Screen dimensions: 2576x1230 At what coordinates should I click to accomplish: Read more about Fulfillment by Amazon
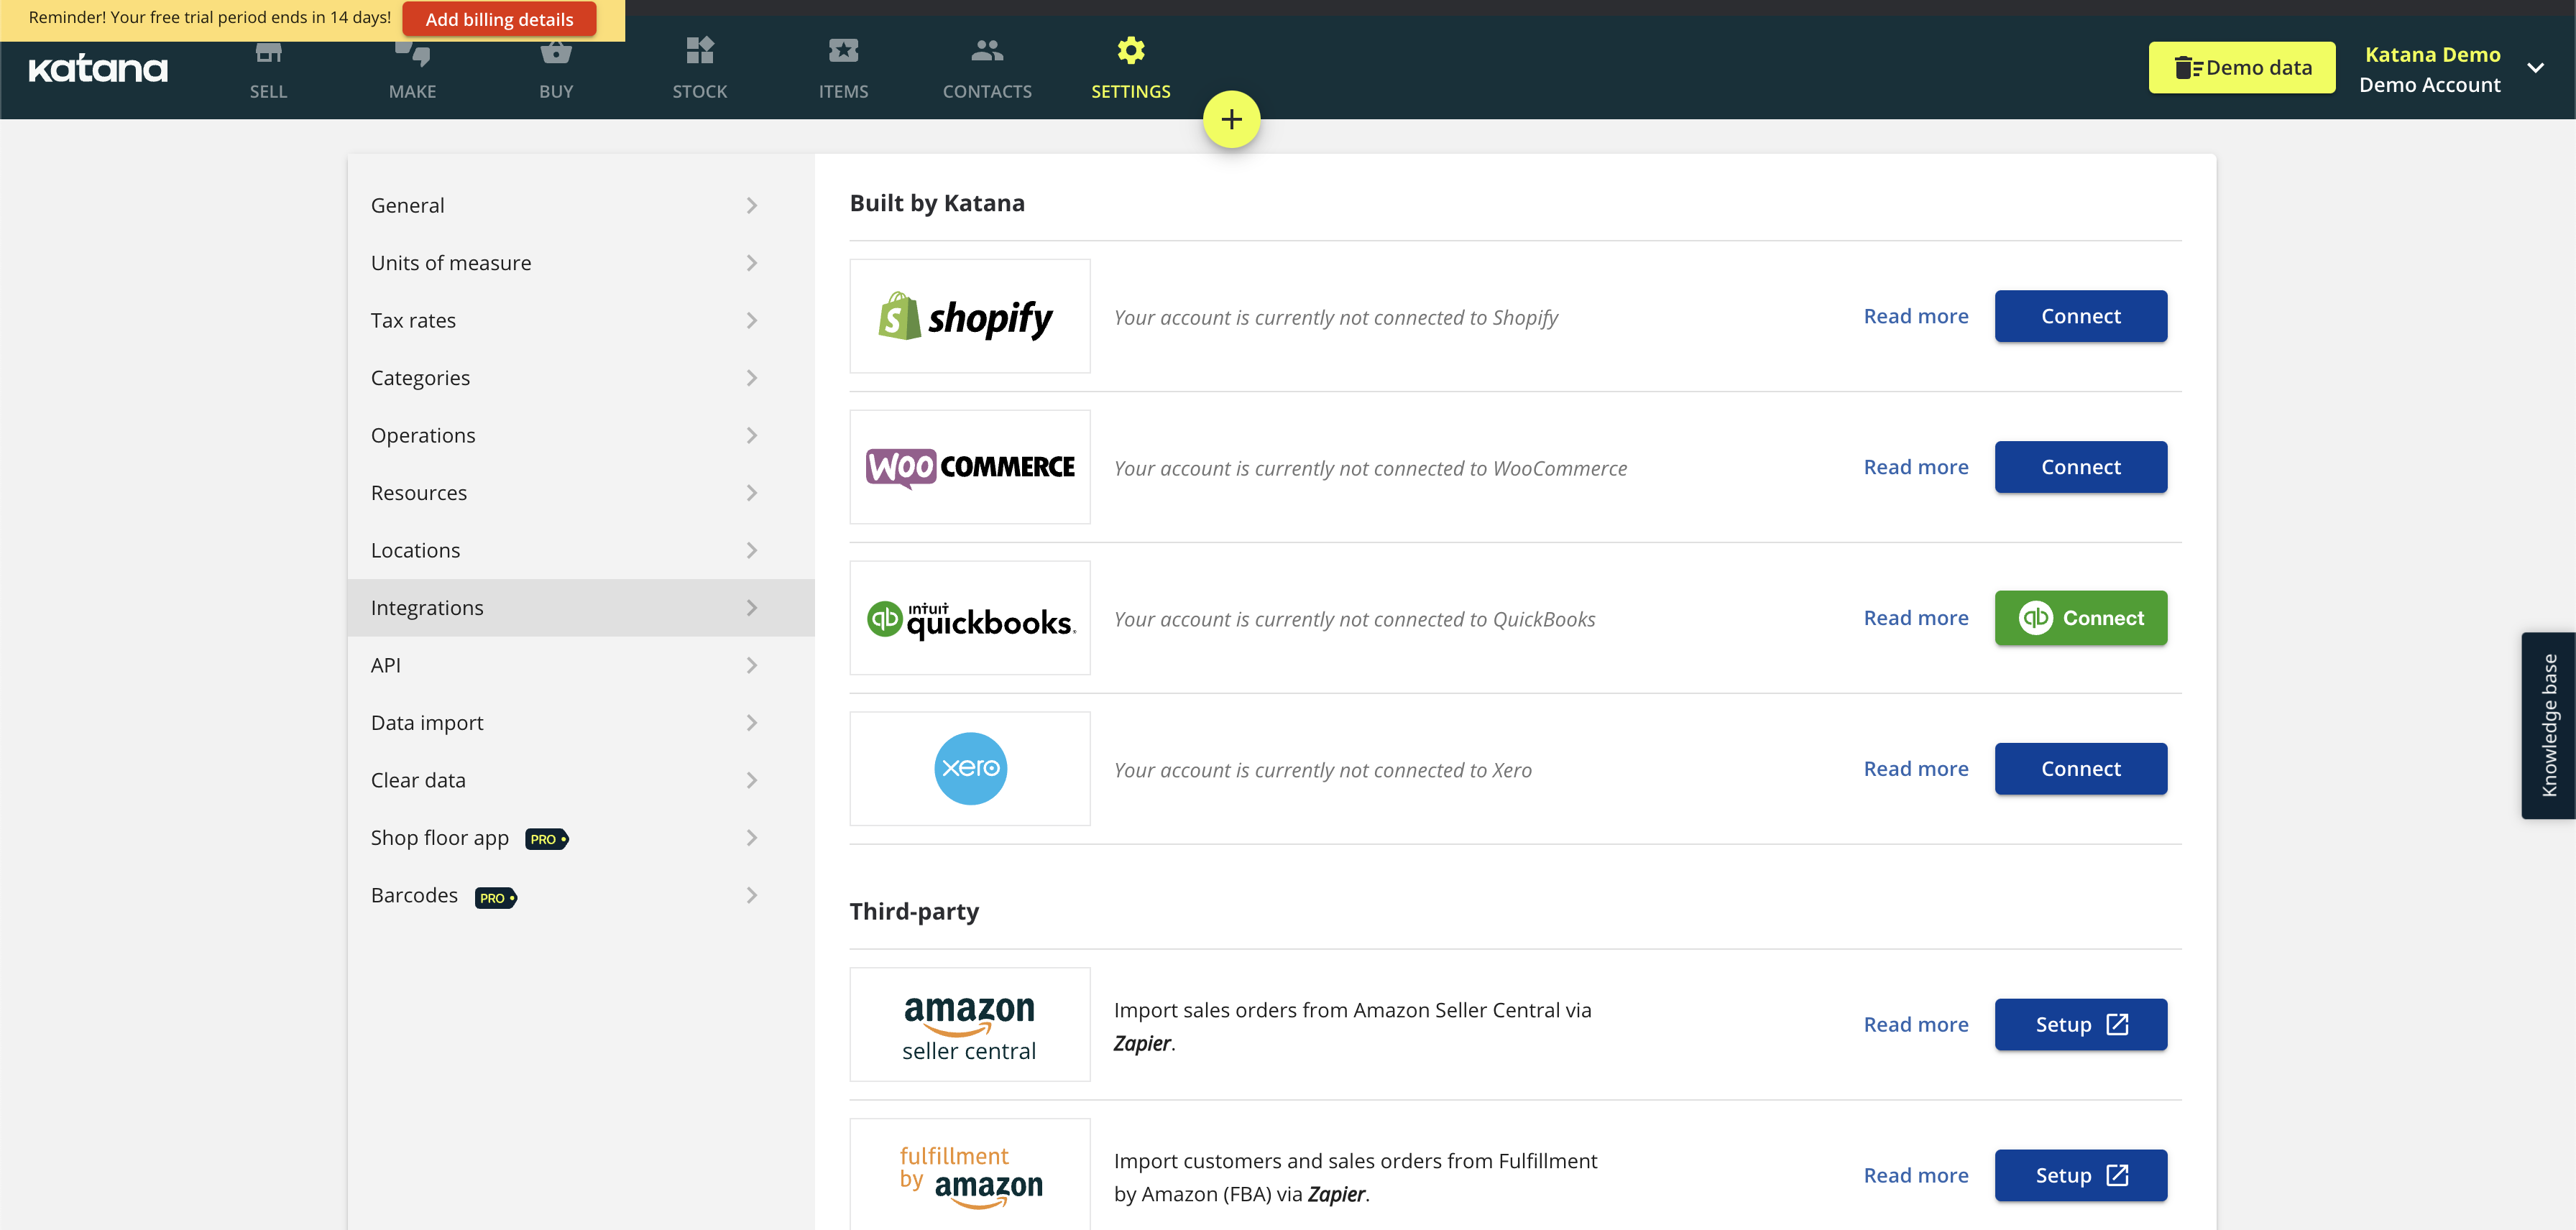(1916, 1175)
